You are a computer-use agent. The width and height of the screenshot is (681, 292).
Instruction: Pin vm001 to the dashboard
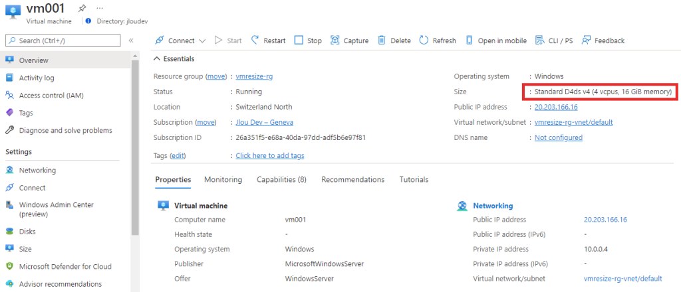pyautogui.click(x=82, y=8)
